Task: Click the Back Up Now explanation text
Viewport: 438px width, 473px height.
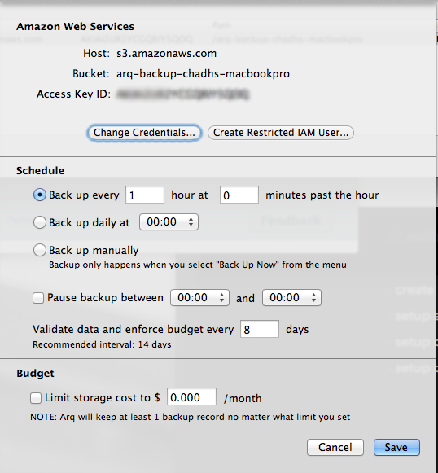Action: [x=198, y=265]
